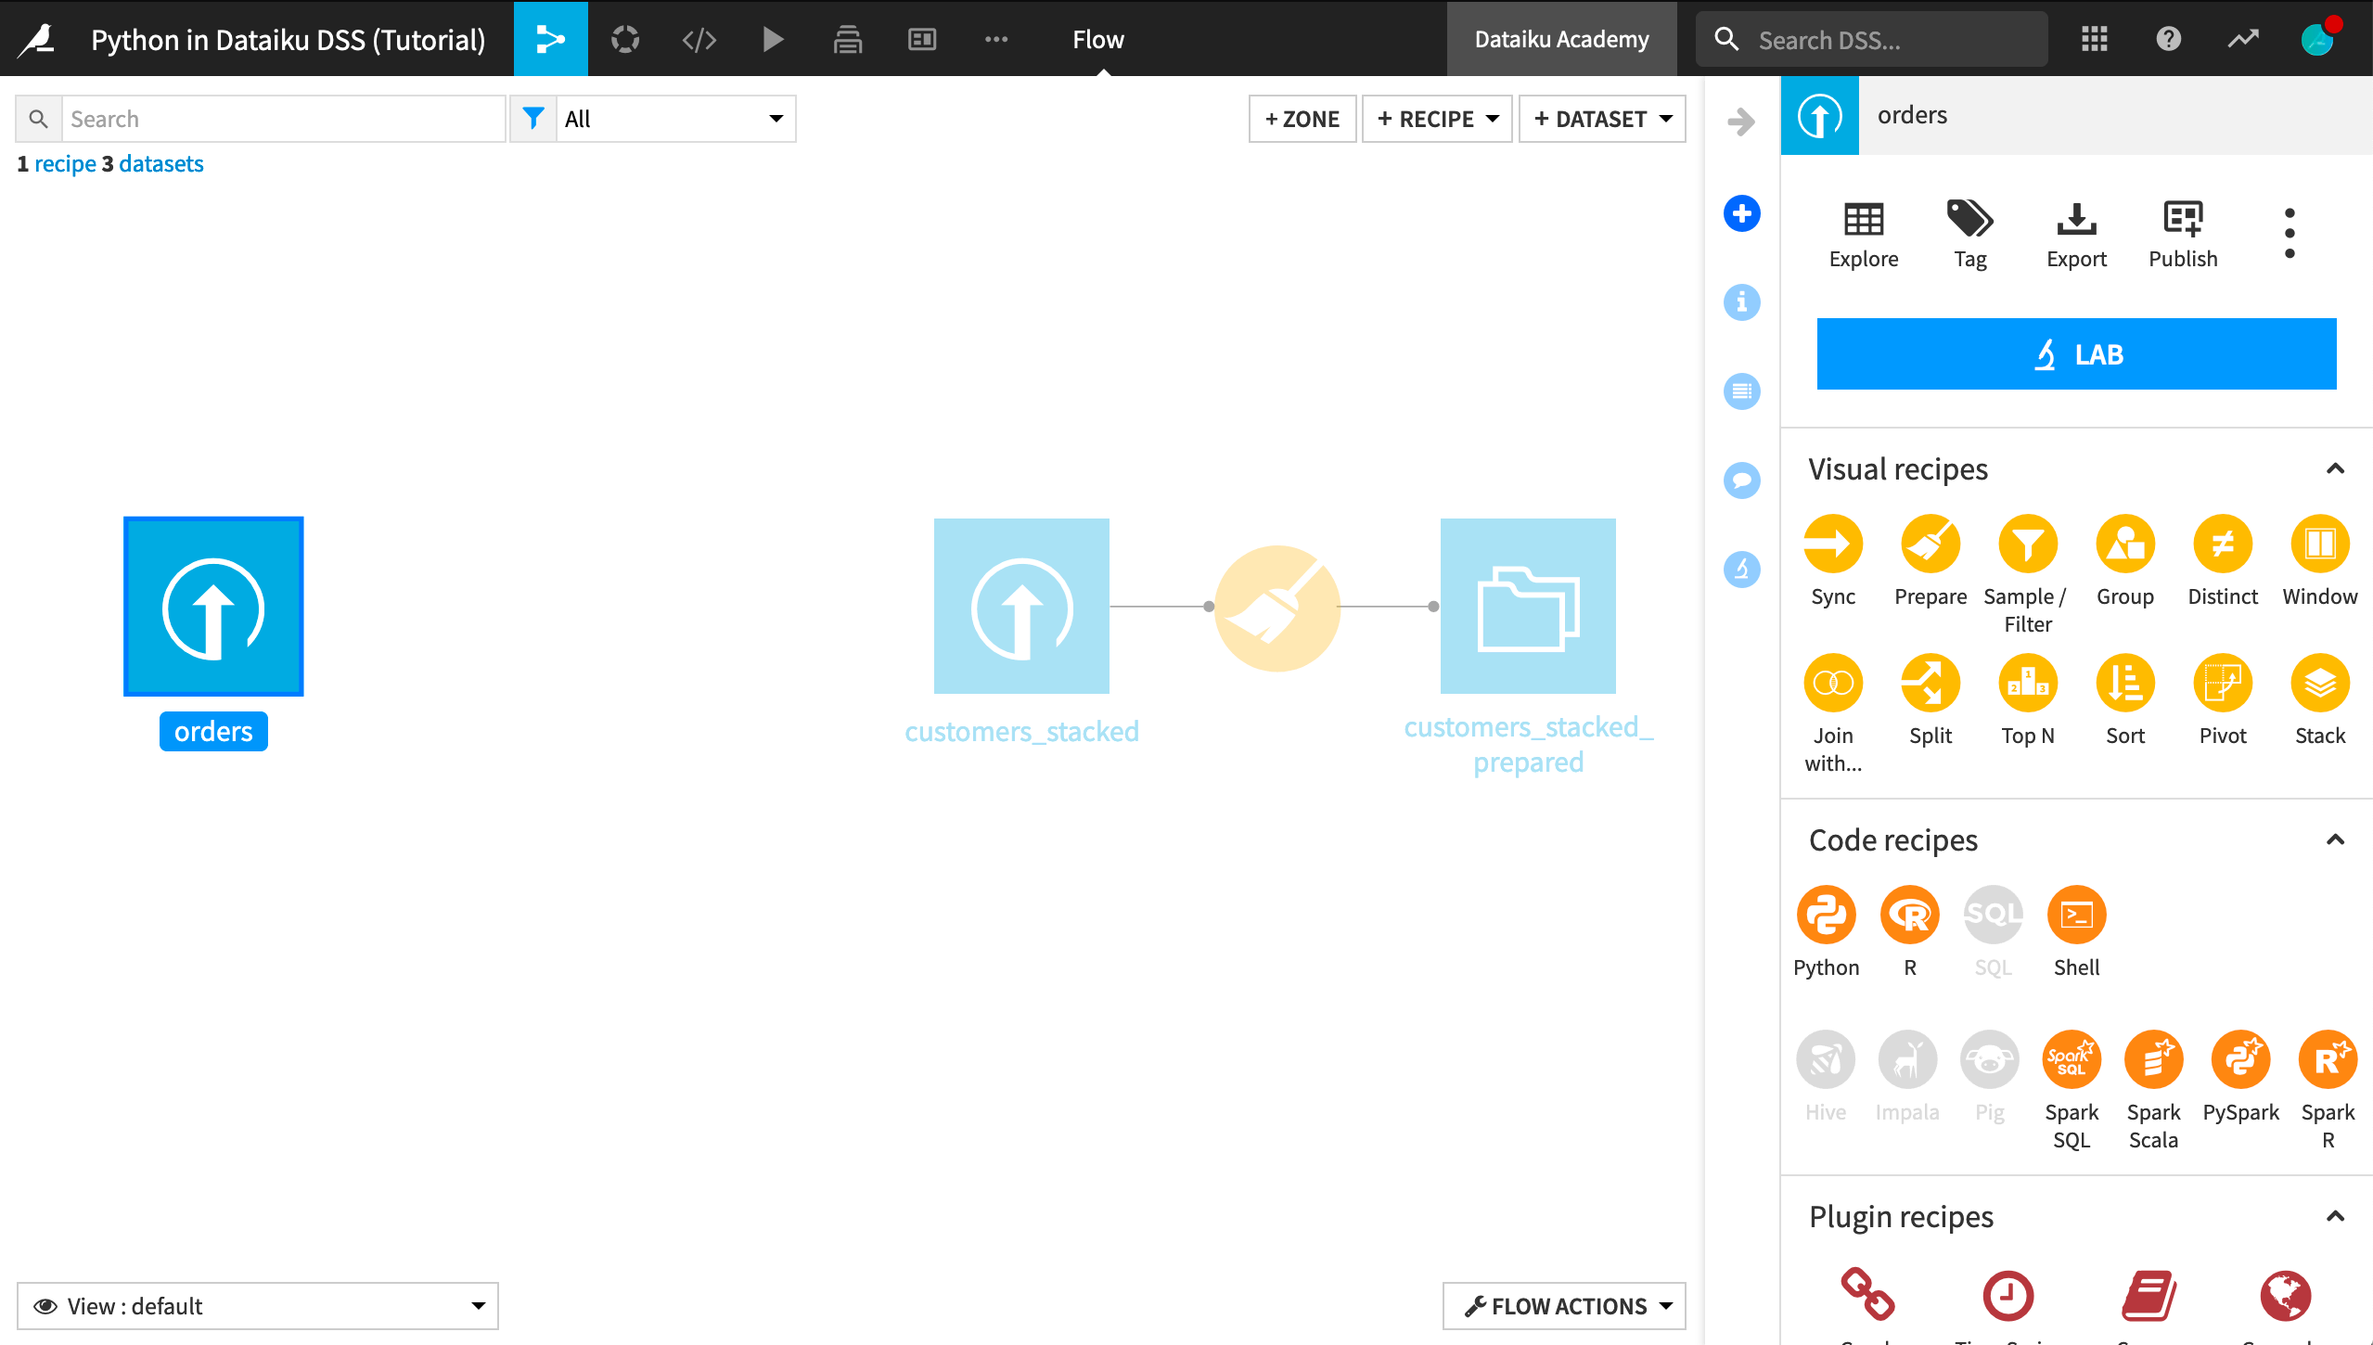Click the recipes count link showing 1 recipe
The width and height of the screenshot is (2373, 1345).
point(57,161)
